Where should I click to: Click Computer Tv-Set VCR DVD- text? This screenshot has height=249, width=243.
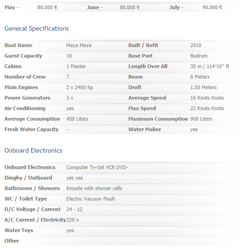coord(97,167)
